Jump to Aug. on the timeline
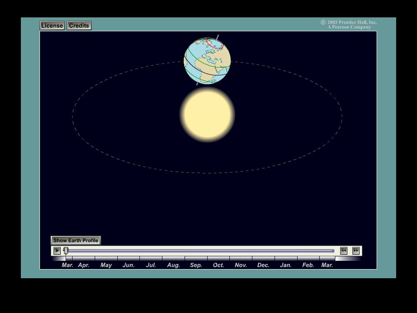 coord(173,265)
